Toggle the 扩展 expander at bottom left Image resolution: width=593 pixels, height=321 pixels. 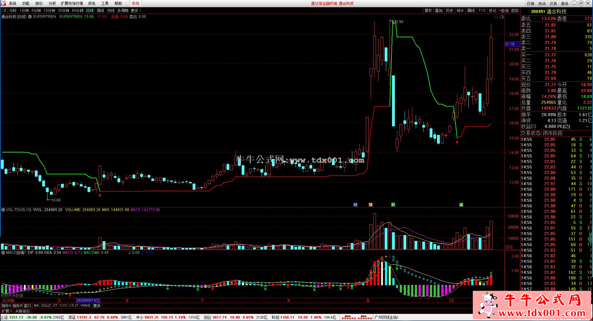click(x=7, y=311)
